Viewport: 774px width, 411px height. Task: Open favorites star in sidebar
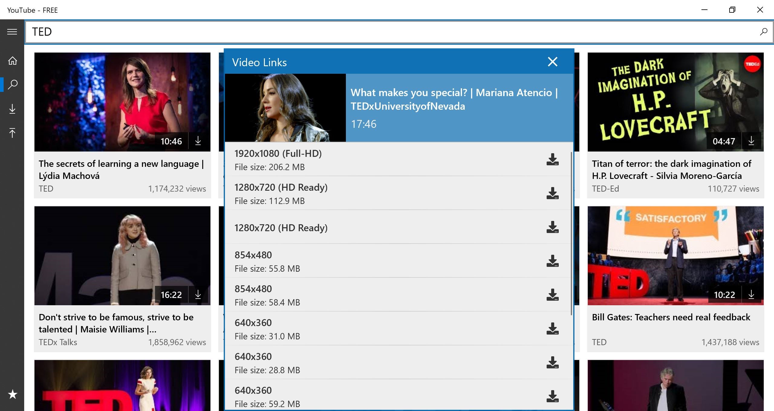(x=12, y=394)
